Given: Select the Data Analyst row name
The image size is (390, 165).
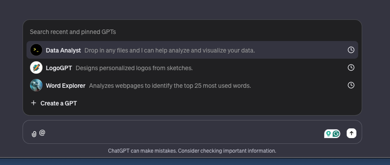Looking at the screenshot, I should tap(63, 50).
